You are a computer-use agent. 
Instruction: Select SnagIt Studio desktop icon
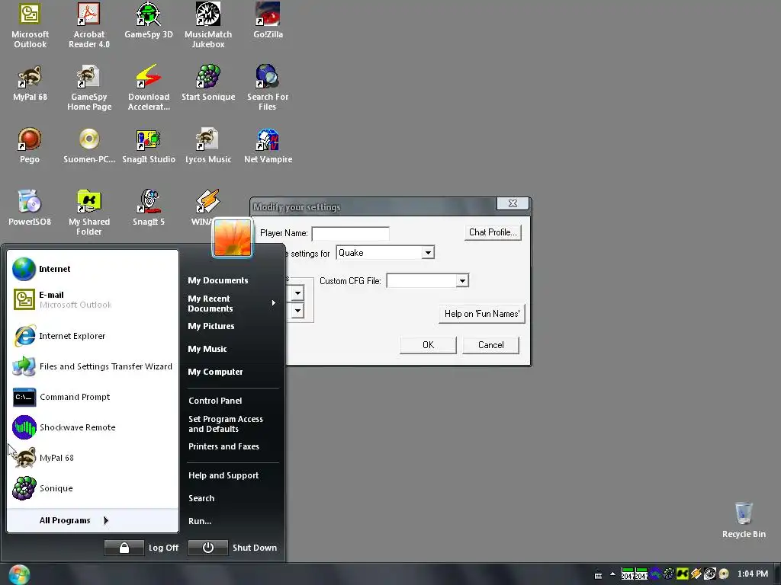pos(149,145)
